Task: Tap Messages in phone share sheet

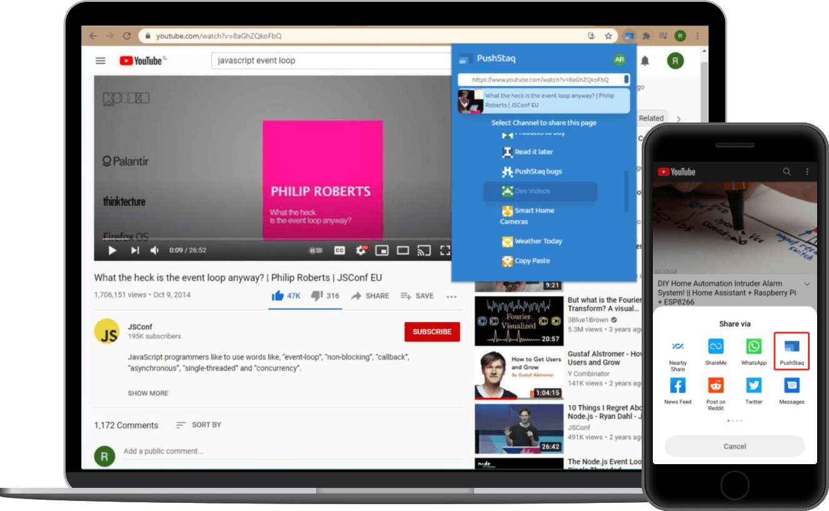Action: (x=792, y=390)
